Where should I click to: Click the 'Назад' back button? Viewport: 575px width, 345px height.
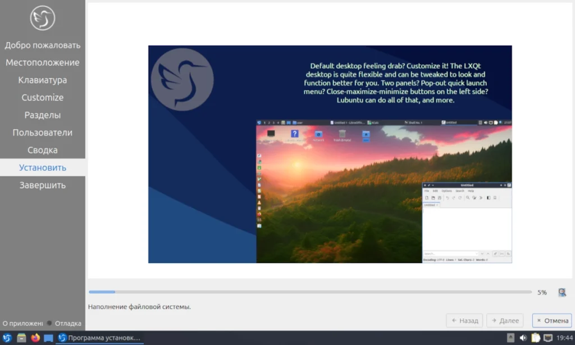click(x=464, y=320)
